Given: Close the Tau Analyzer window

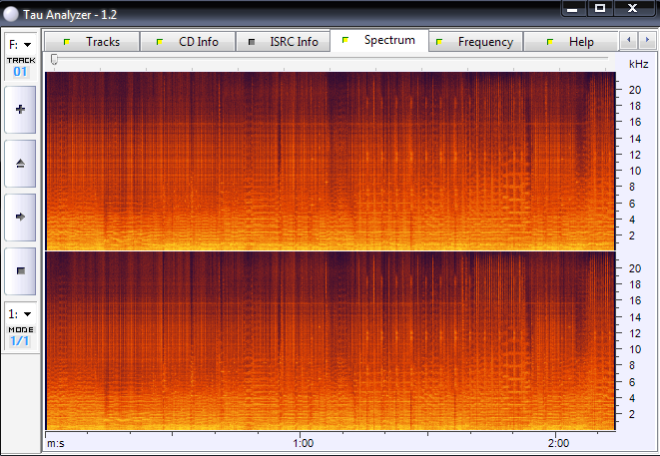Looking at the screenshot, I should point(633,8).
